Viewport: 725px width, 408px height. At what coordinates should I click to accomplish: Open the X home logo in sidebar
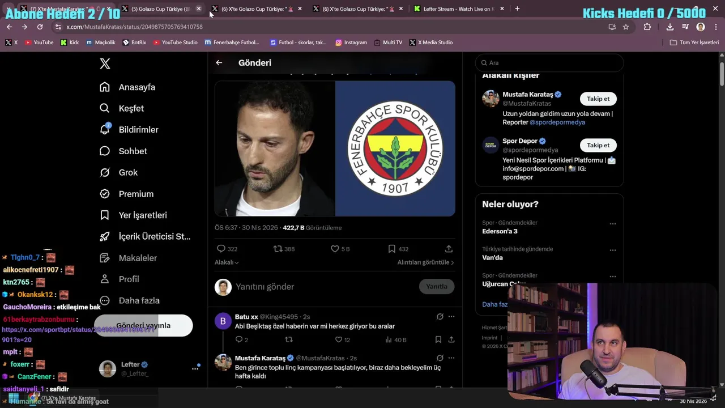(x=105, y=63)
